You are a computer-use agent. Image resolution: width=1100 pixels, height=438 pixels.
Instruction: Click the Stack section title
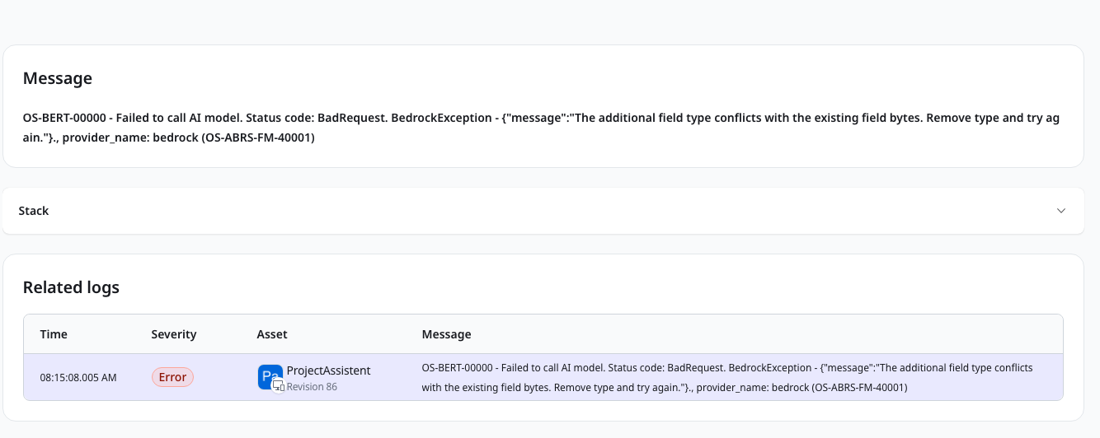coord(34,211)
